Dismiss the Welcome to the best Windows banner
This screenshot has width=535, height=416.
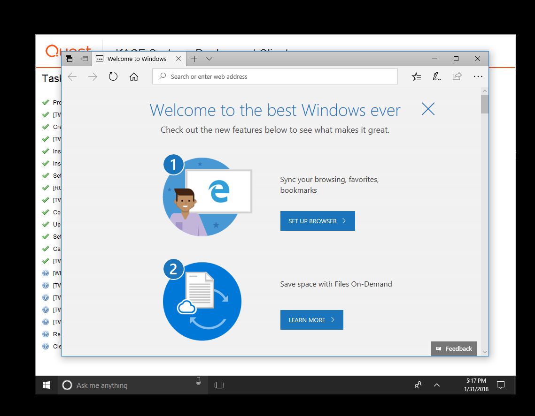(x=428, y=109)
